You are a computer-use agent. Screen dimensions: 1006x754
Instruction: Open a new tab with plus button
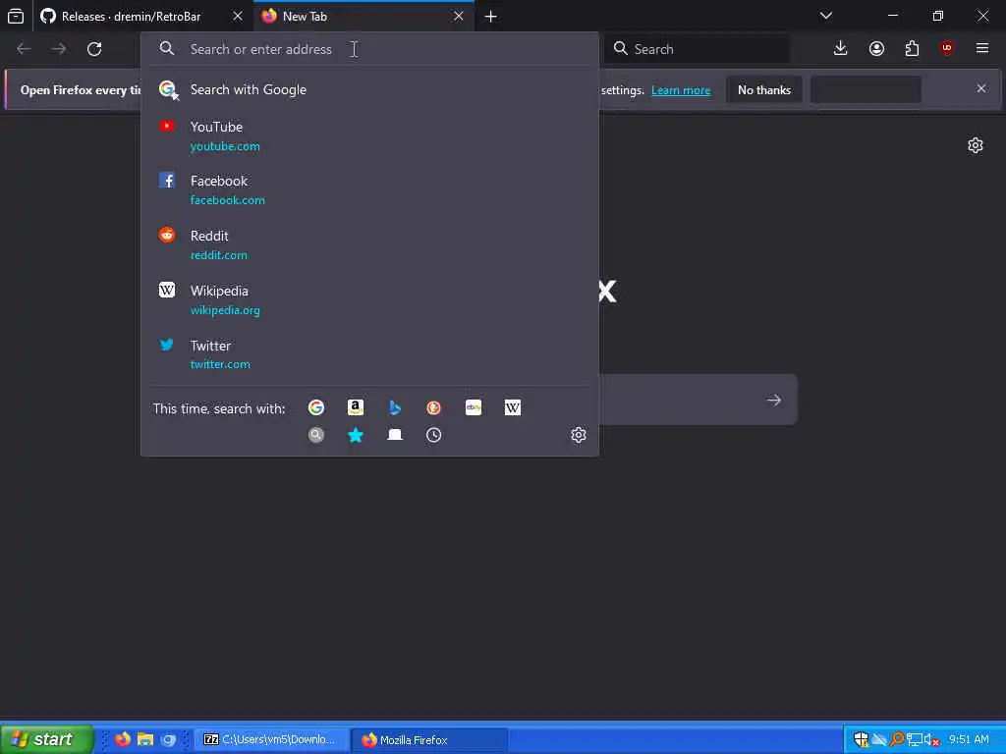[x=491, y=16]
